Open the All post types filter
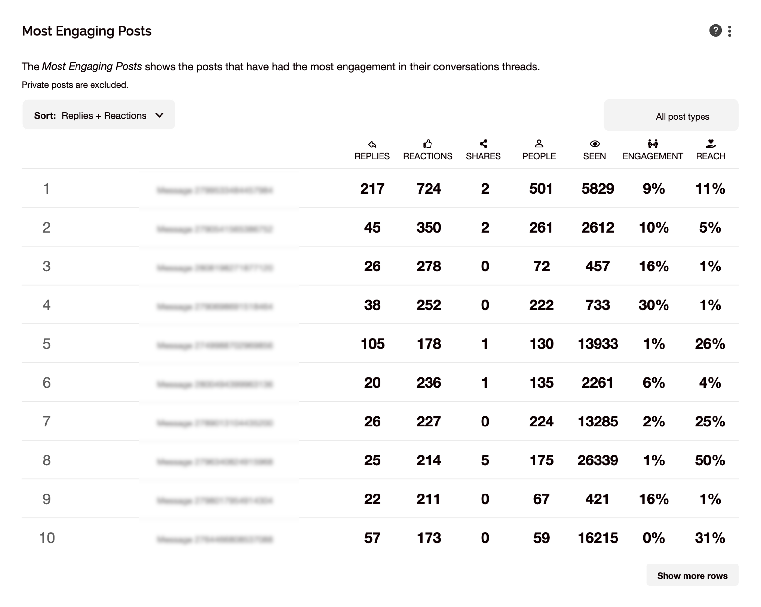The image size is (761, 607). coord(671,115)
